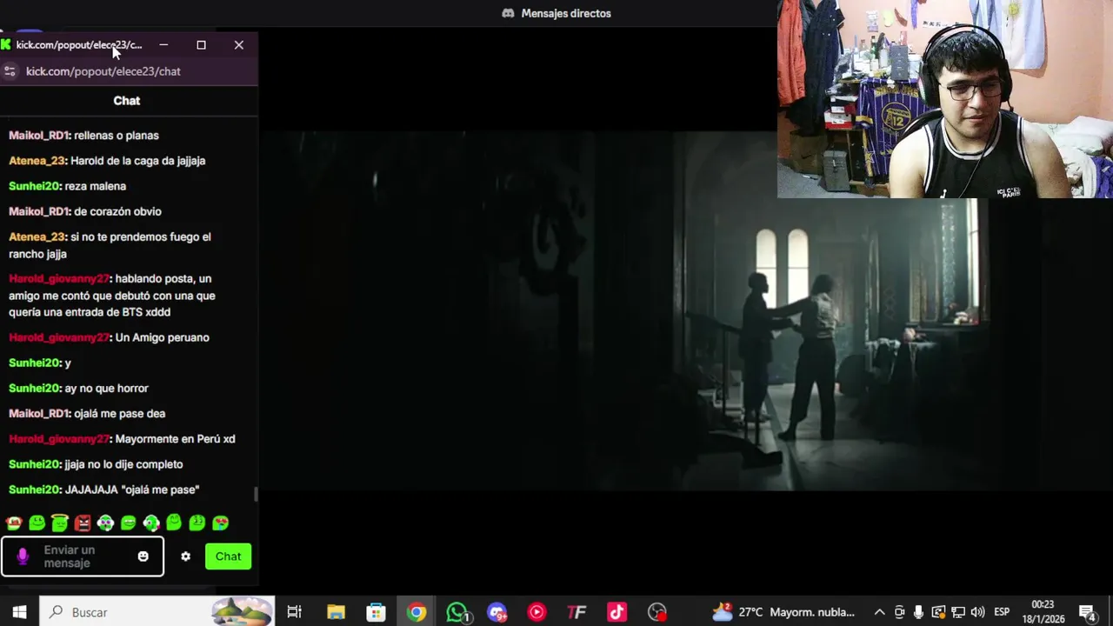Click username Atenea_23 on 'Harold de la caga'
1113x626 pixels.
37,161
